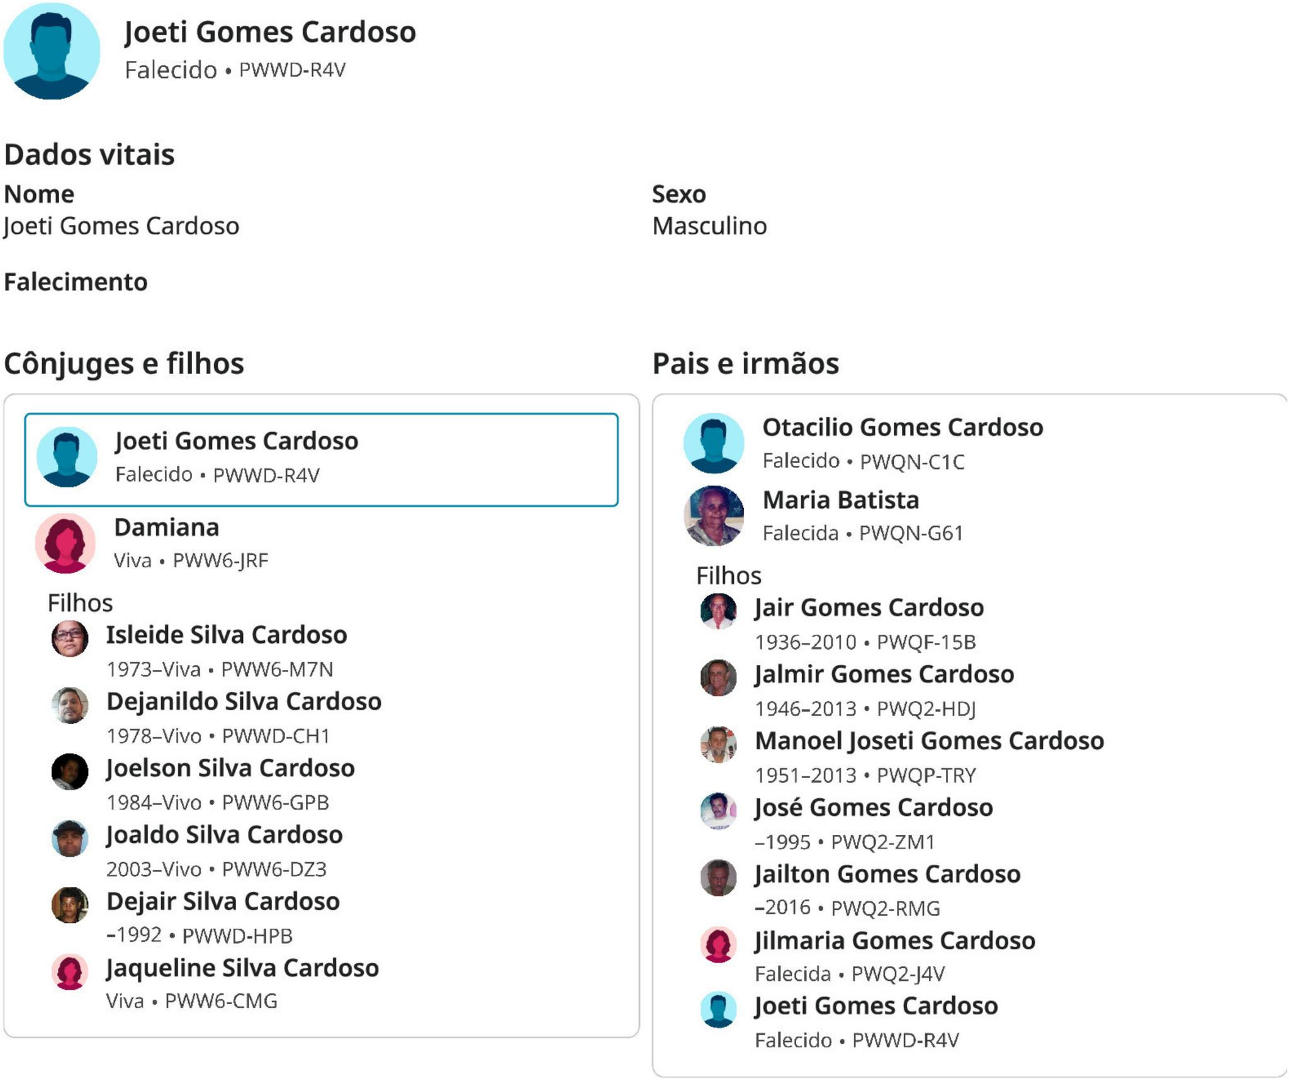Go to Jalmir Gomes Cardoso's profile
This screenshot has height=1081, width=1289.
click(x=884, y=674)
